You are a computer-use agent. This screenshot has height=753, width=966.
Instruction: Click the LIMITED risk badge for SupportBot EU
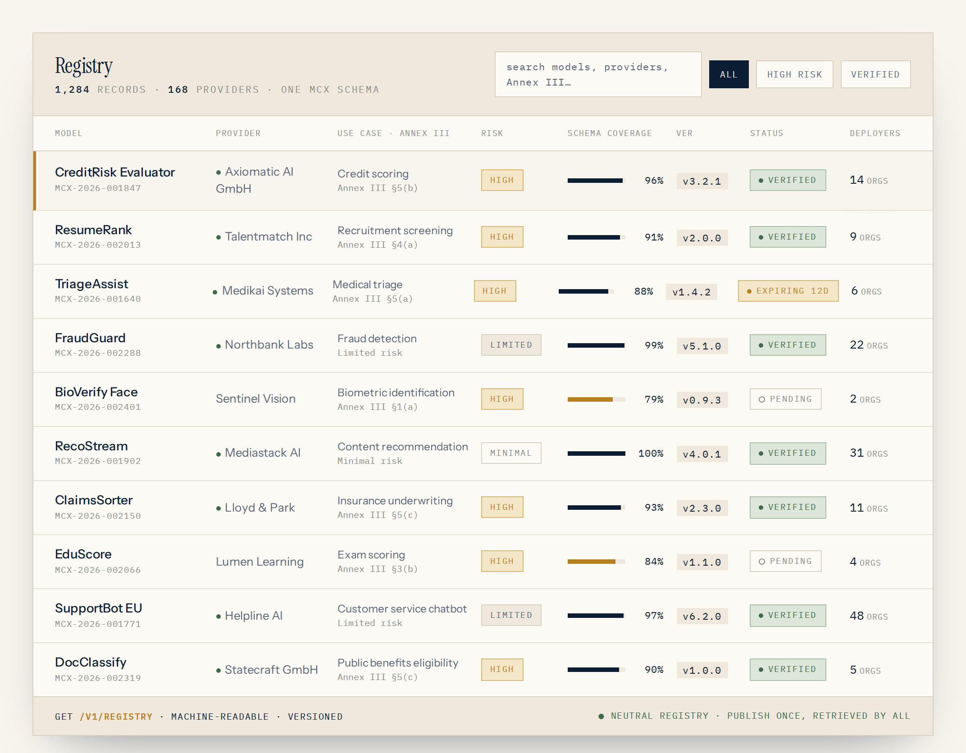[511, 615]
